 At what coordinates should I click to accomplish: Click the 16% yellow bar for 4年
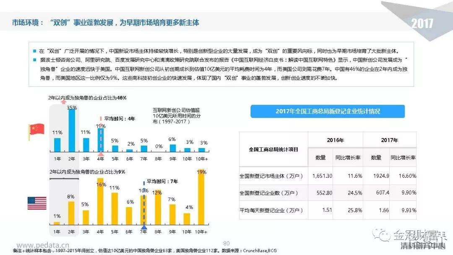coord(100,202)
